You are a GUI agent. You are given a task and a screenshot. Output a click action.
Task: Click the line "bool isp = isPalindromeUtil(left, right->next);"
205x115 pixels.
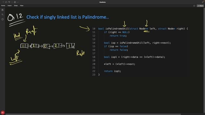click(137, 43)
